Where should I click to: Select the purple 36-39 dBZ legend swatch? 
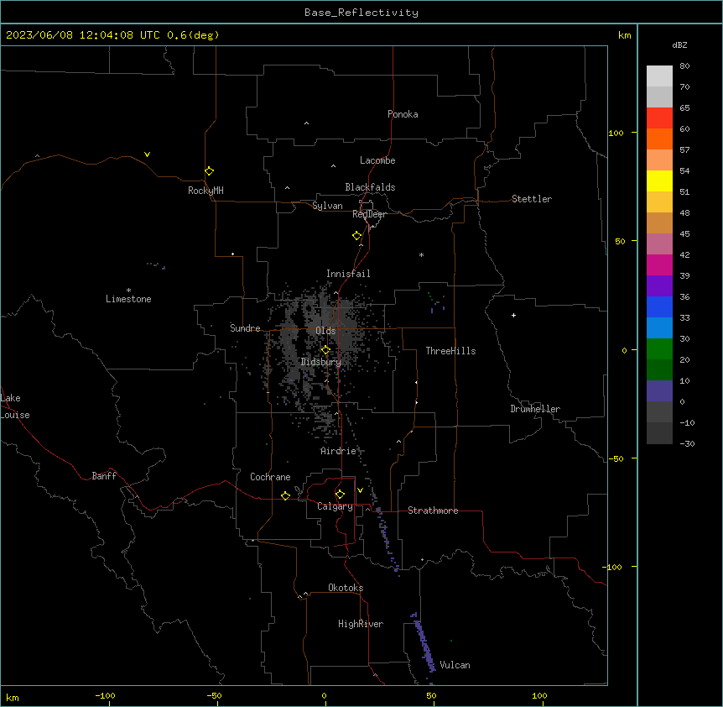coord(659,286)
